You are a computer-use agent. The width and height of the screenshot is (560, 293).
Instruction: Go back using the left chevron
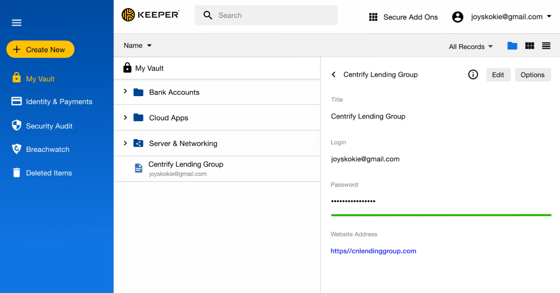click(334, 75)
